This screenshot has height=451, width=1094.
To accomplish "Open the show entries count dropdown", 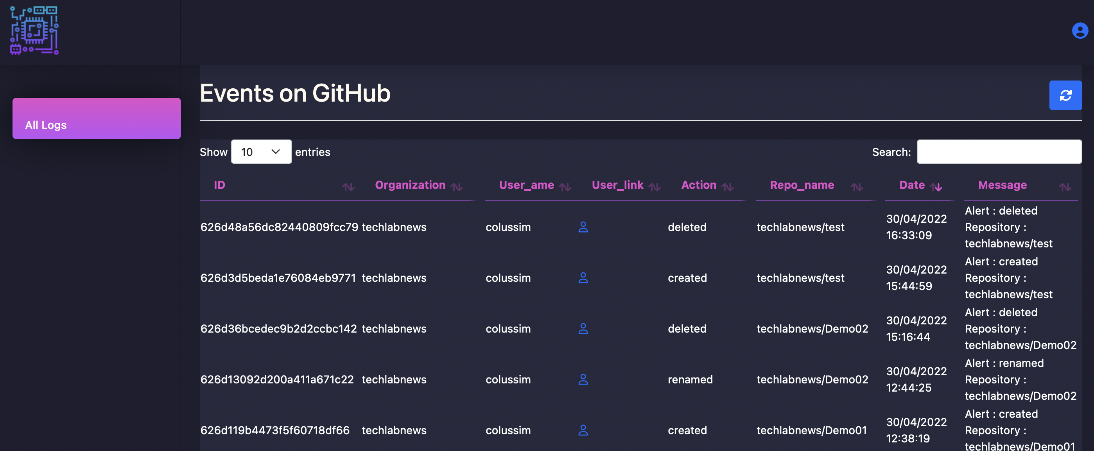I will tap(261, 152).
